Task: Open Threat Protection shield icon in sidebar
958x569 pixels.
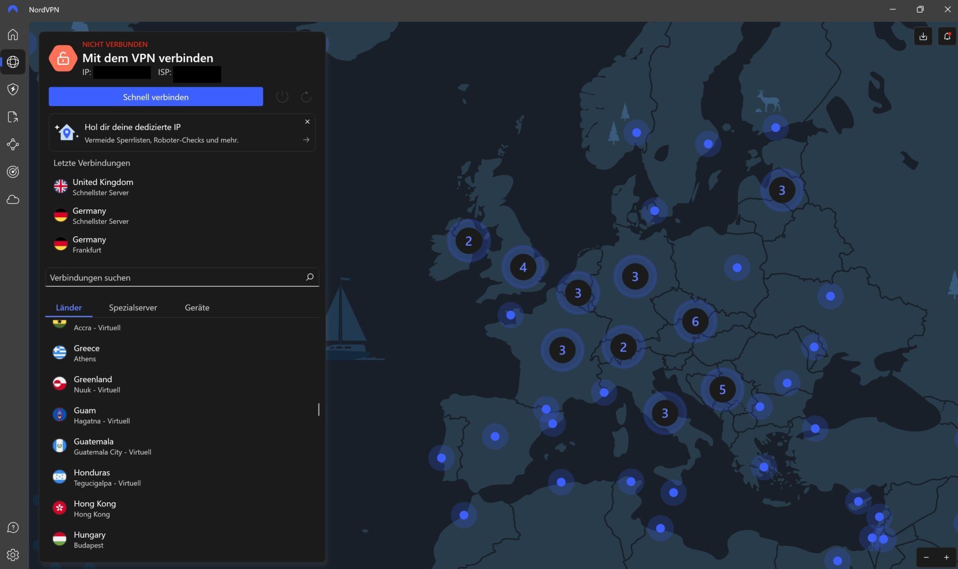Action: pos(13,89)
